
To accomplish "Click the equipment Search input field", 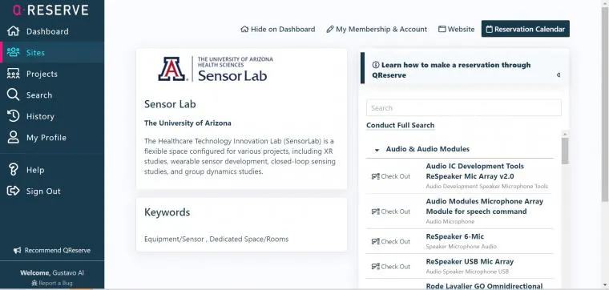I will pos(464,108).
